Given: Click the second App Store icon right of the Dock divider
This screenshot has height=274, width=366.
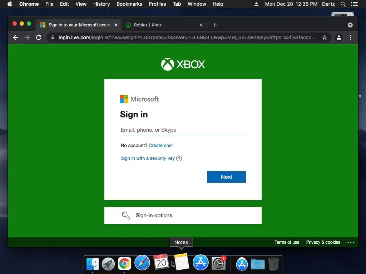Looking at the screenshot, I should pos(242,264).
